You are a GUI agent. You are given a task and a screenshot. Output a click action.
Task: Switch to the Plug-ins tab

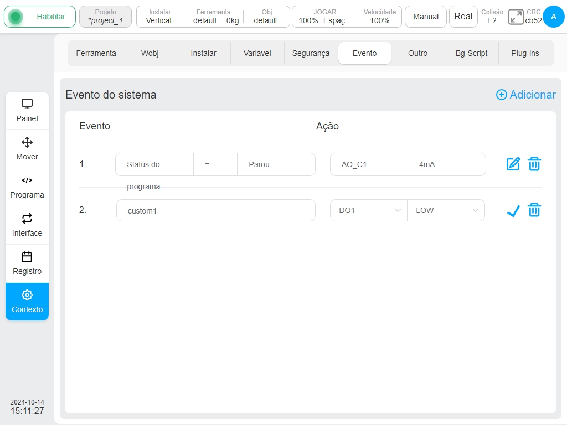tap(525, 53)
